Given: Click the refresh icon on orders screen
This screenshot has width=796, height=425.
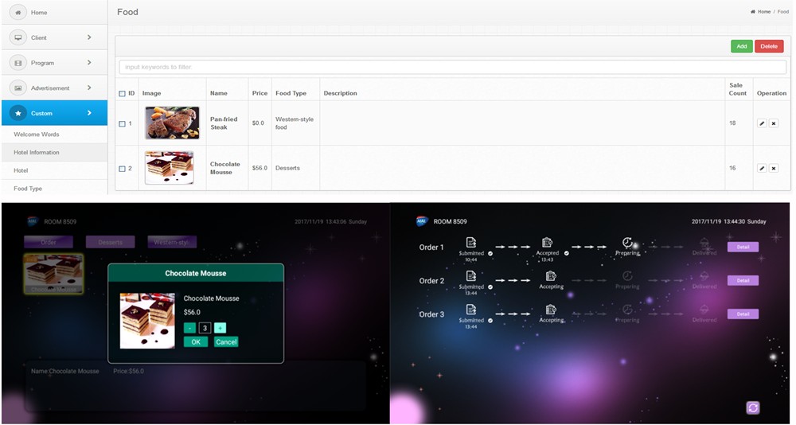Looking at the screenshot, I should (x=753, y=407).
